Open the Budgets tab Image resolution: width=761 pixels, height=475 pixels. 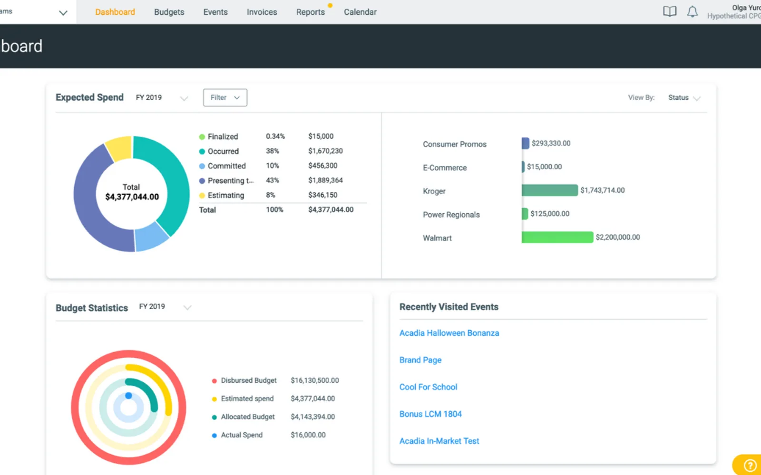point(169,12)
